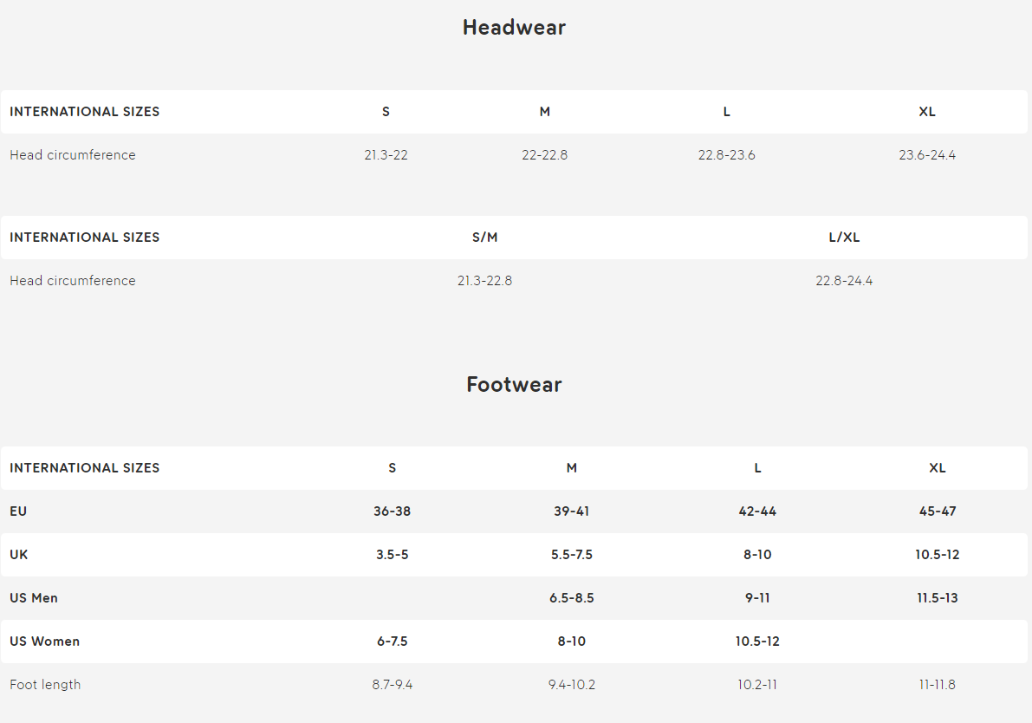Select the S column header in Headwear table
The height and width of the screenshot is (723, 1032).
coord(386,112)
